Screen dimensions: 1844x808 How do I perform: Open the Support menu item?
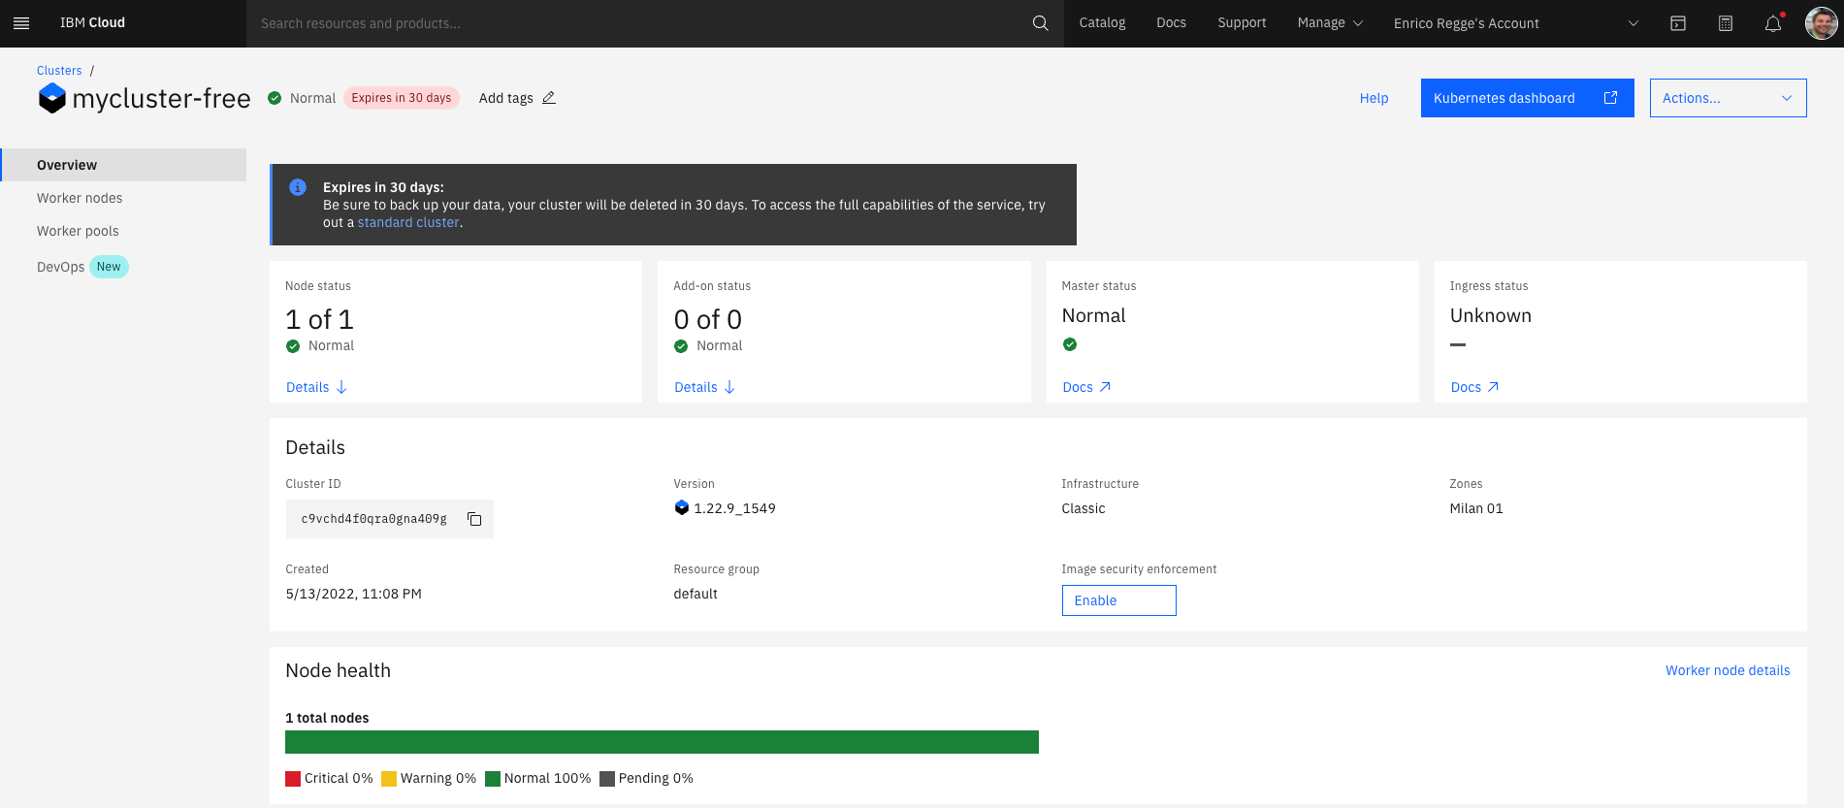tap(1242, 23)
